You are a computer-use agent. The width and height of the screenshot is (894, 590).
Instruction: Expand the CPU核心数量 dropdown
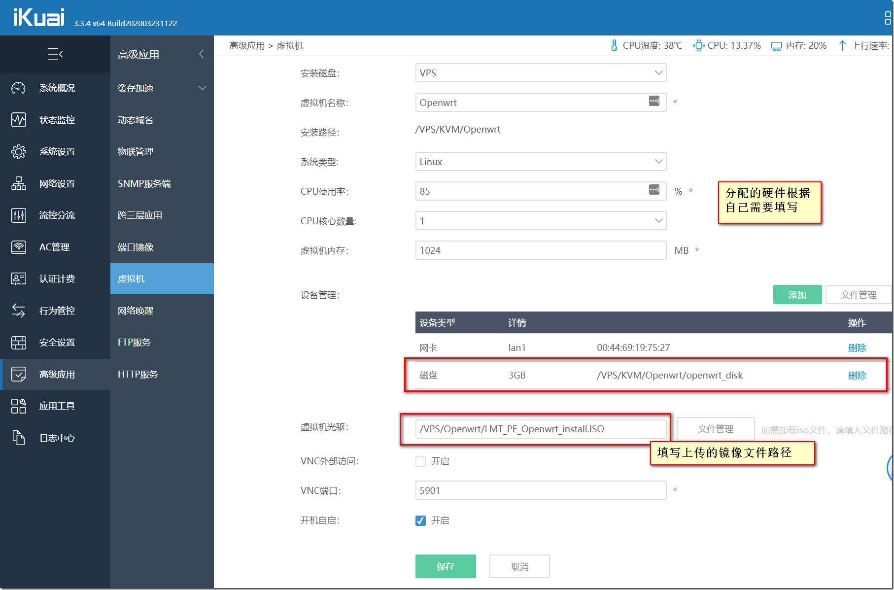pos(541,221)
